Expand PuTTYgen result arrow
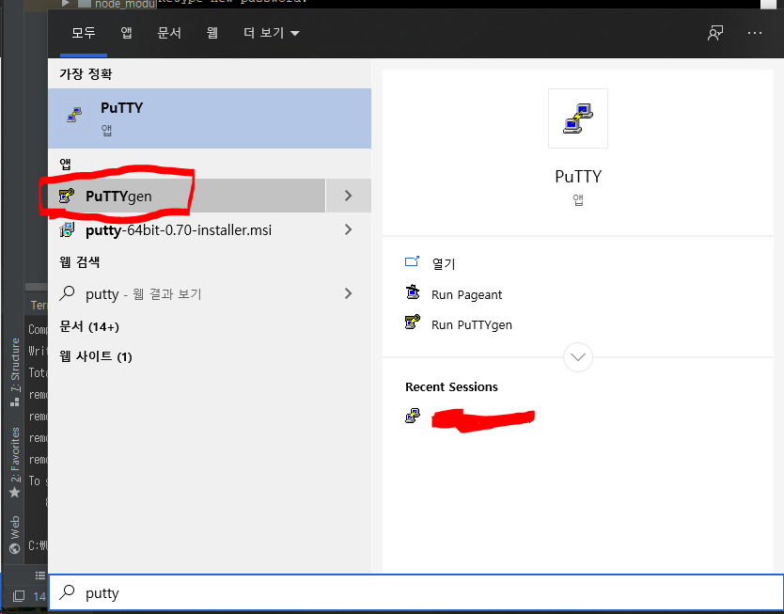The width and height of the screenshot is (784, 614). coord(349,196)
